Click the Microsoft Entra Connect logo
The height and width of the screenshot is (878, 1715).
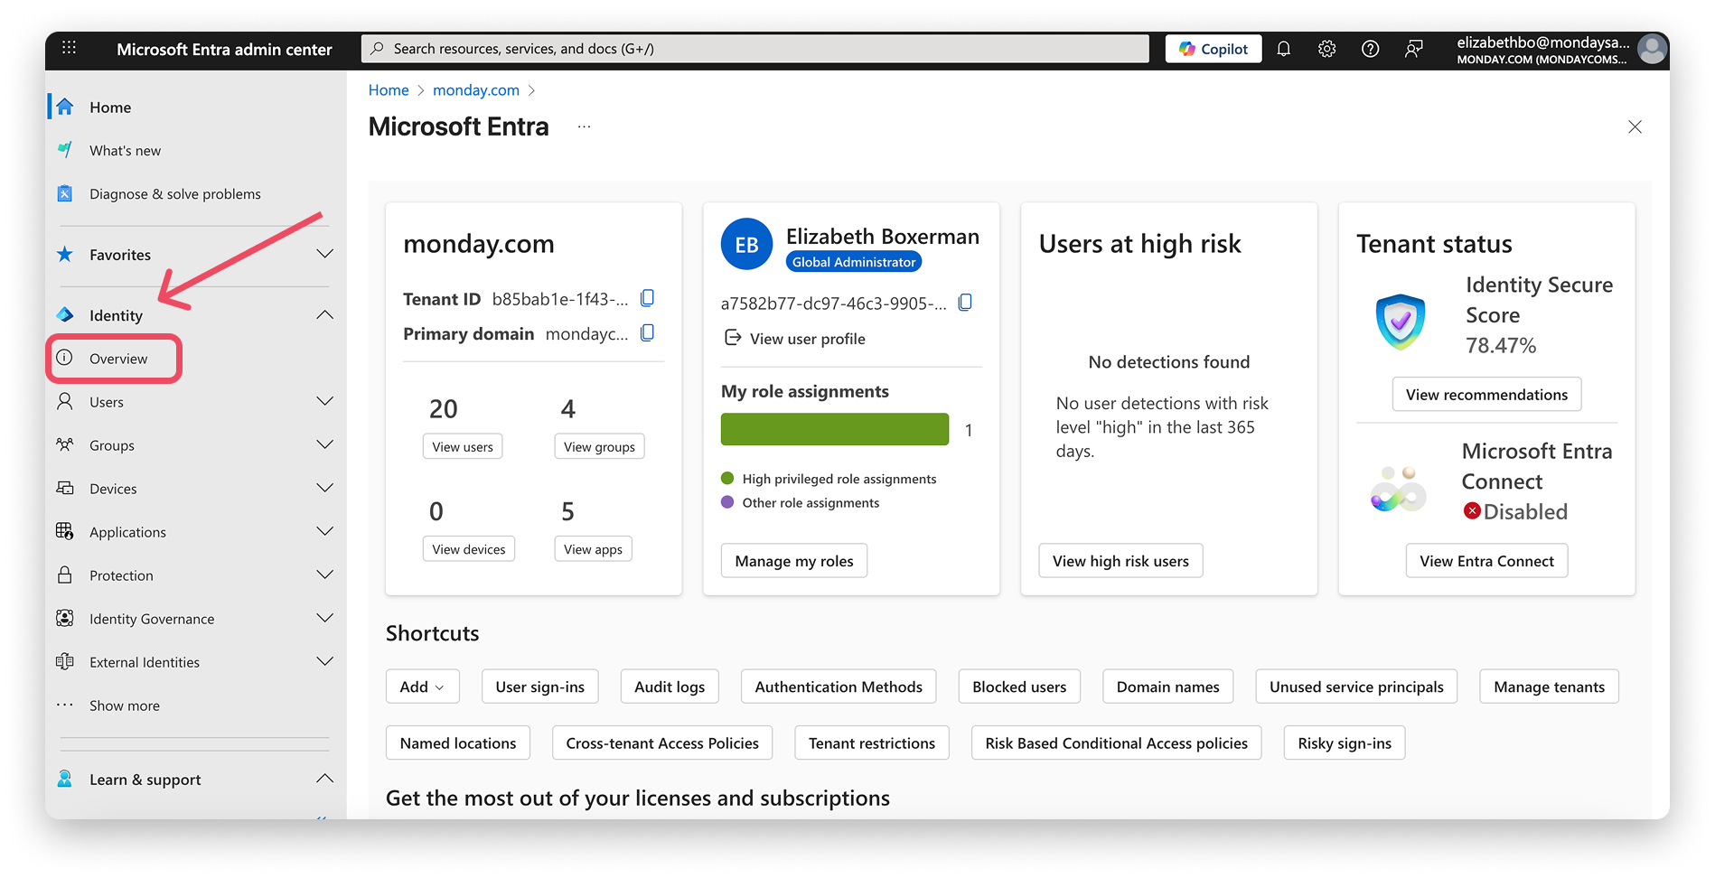1398,489
